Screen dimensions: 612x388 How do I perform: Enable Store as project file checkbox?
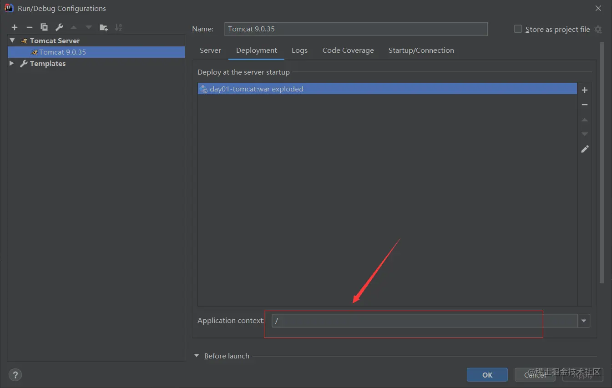point(518,29)
